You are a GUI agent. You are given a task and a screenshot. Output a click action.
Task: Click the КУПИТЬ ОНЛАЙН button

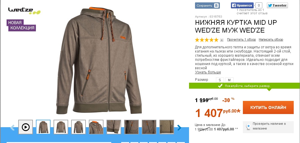click(268, 107)
